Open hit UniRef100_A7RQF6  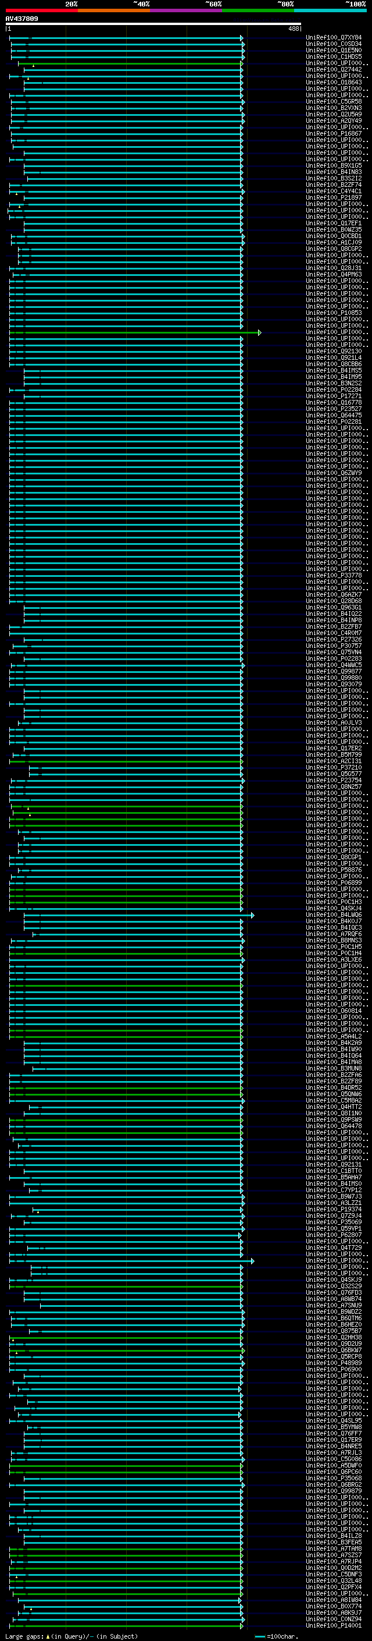click(334, 934)
